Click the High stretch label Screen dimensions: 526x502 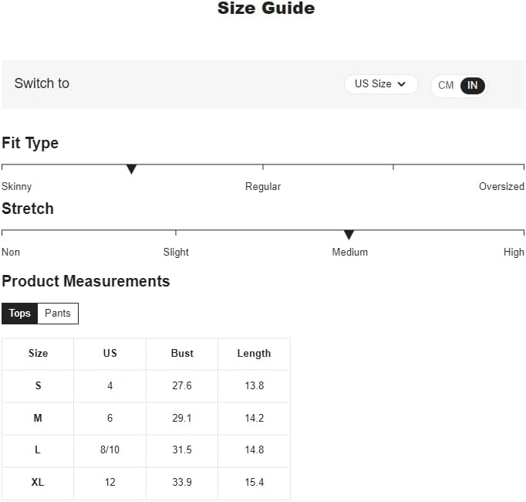click(x=514, y=252)
